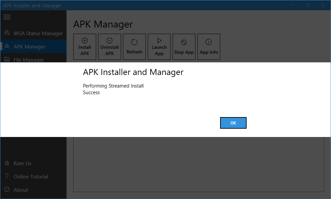
Task: Click the Install APK plus icon
Action: coord(85,40)
